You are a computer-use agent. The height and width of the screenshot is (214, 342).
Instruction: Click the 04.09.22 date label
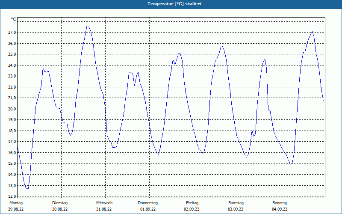point(280,209)
